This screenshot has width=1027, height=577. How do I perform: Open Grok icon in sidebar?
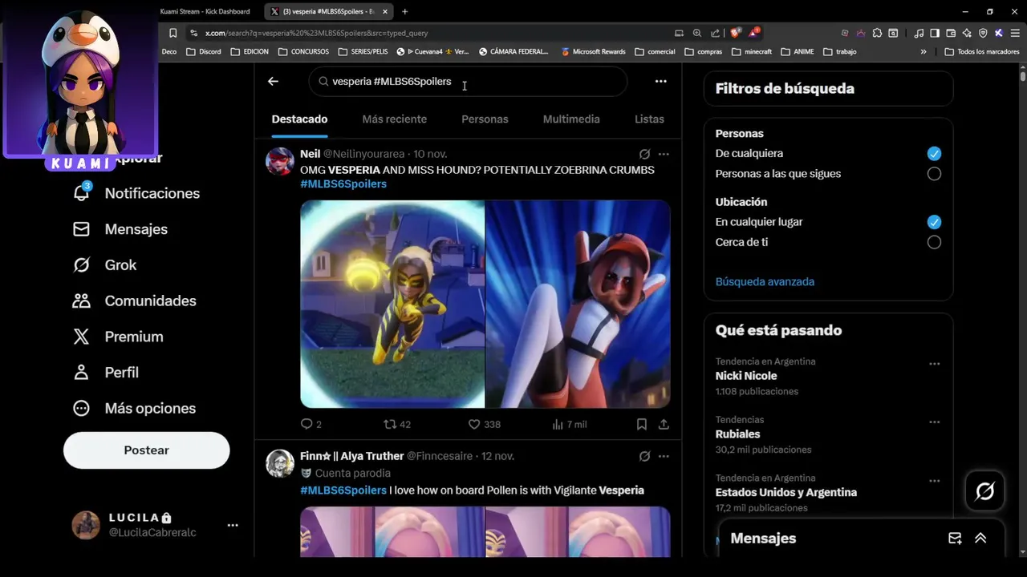point(81,264)
